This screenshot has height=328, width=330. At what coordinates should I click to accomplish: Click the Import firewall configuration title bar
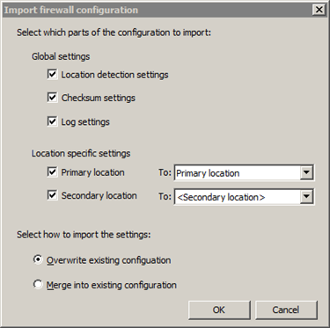click(x=157, y=10)
